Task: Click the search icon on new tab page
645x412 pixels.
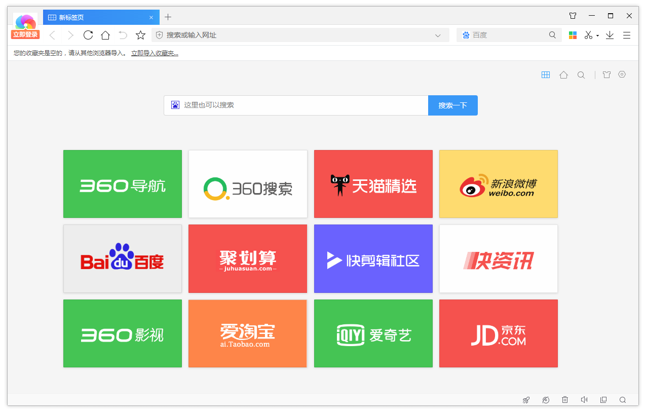Action: (x=581, y=75)
